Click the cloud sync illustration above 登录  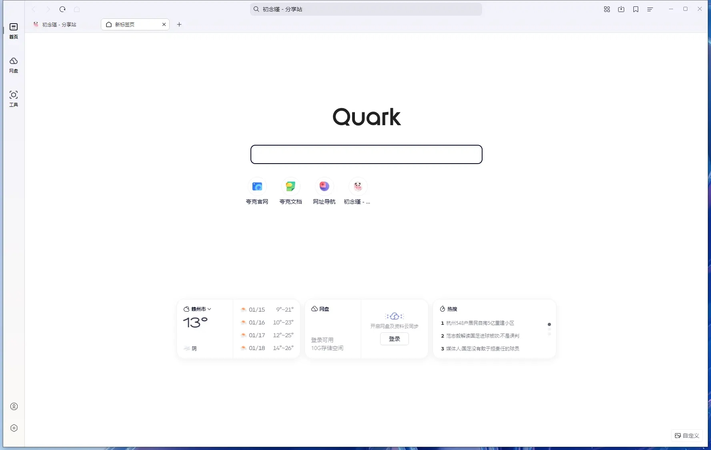point(395,316)
